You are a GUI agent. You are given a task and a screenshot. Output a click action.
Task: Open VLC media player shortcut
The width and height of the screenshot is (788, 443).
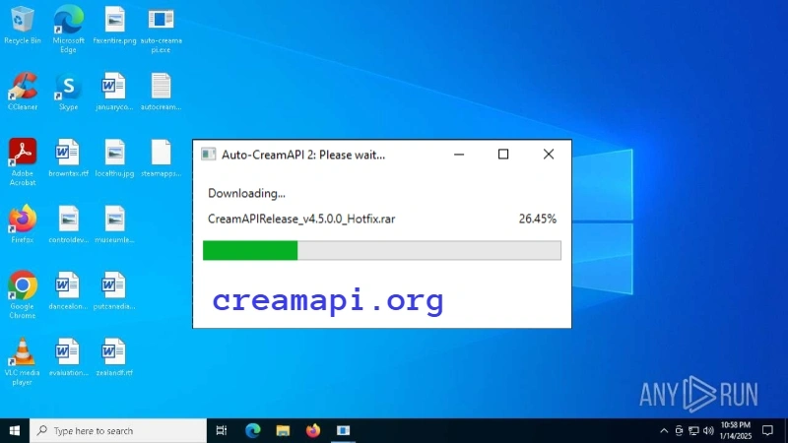[22, 361]
